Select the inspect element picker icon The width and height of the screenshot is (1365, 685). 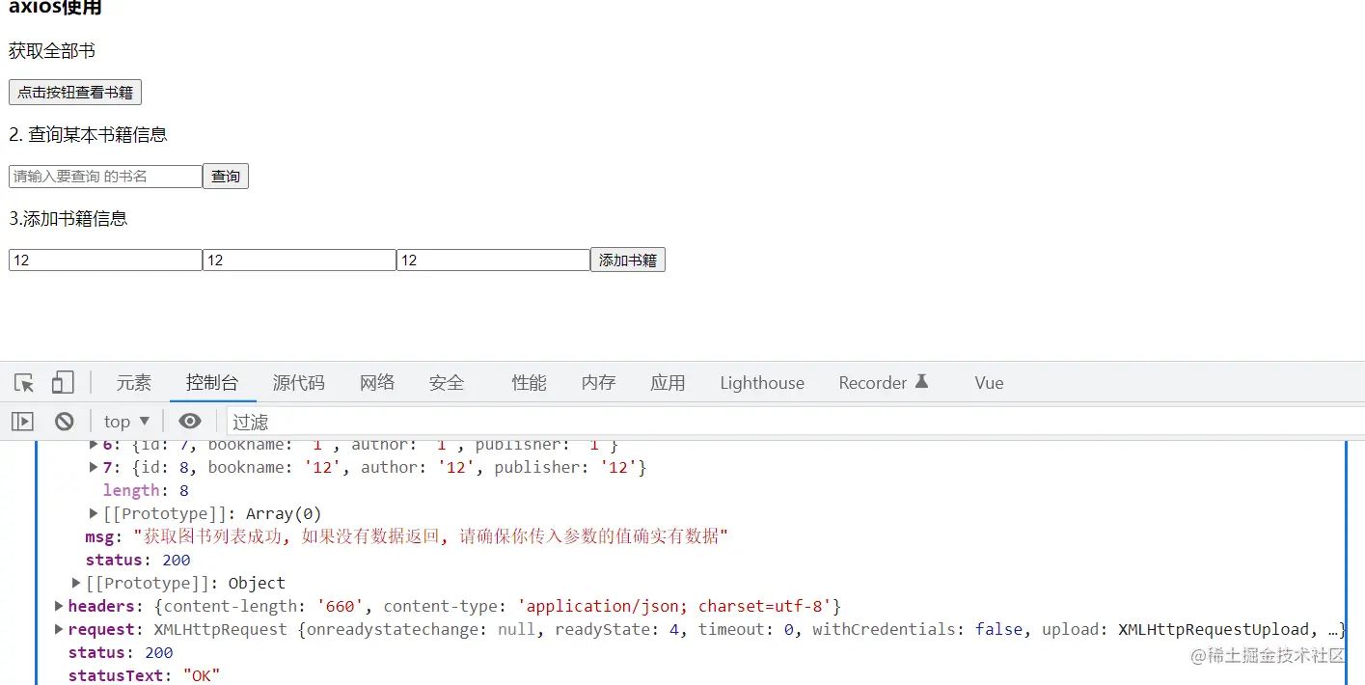24,383
